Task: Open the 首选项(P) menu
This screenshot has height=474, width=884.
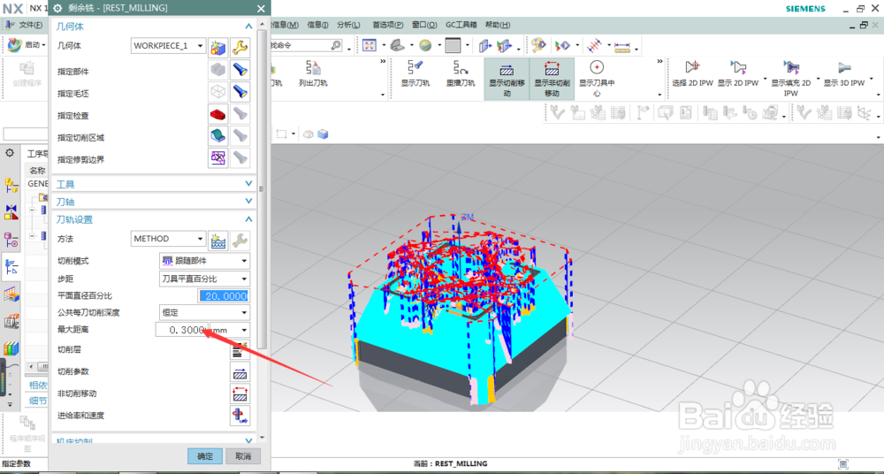Action: click(x=388, y=25)
